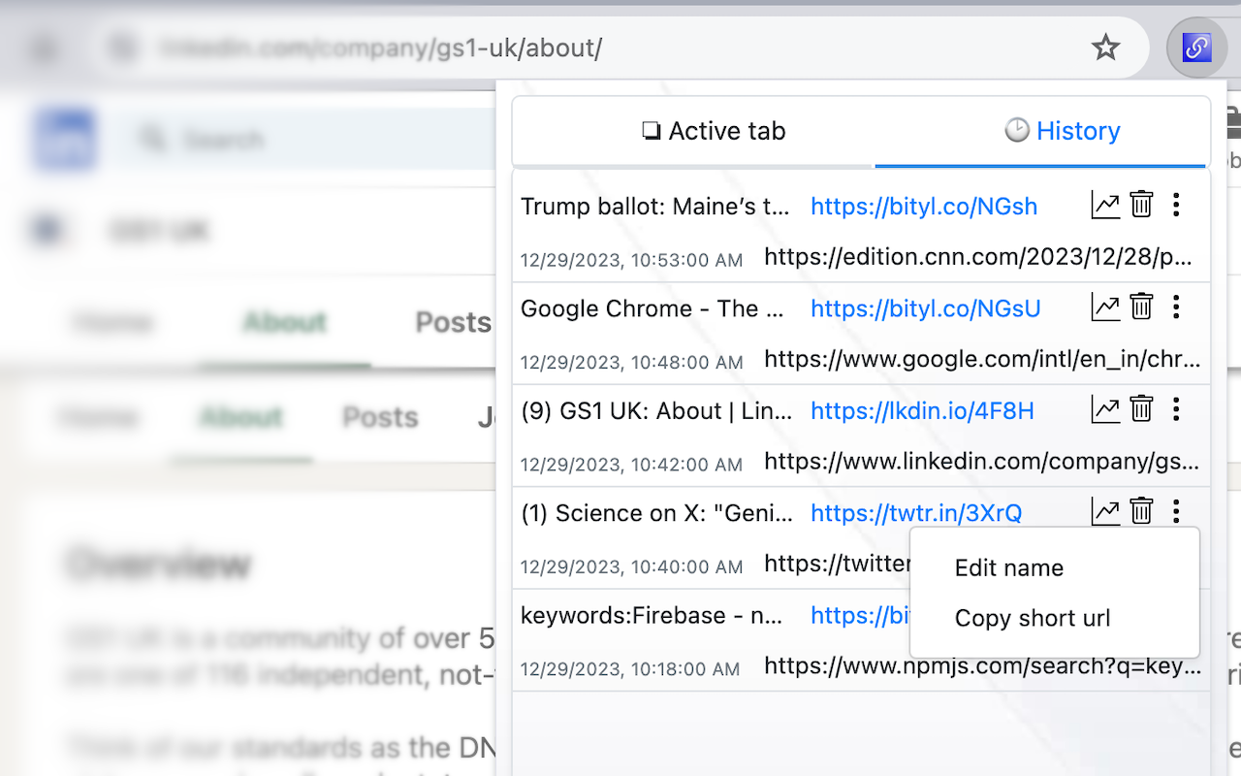Open the three-dot menu for keywords:Firebase entry
Image resolution: width=1241 pixels, height=776 pixels.
[1176, 613]
